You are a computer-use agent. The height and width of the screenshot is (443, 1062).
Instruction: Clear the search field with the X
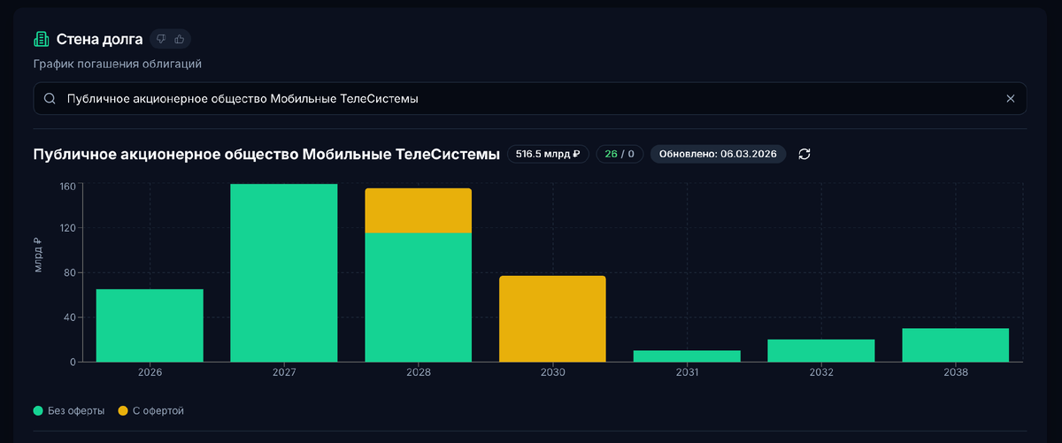click(1011, 99)
